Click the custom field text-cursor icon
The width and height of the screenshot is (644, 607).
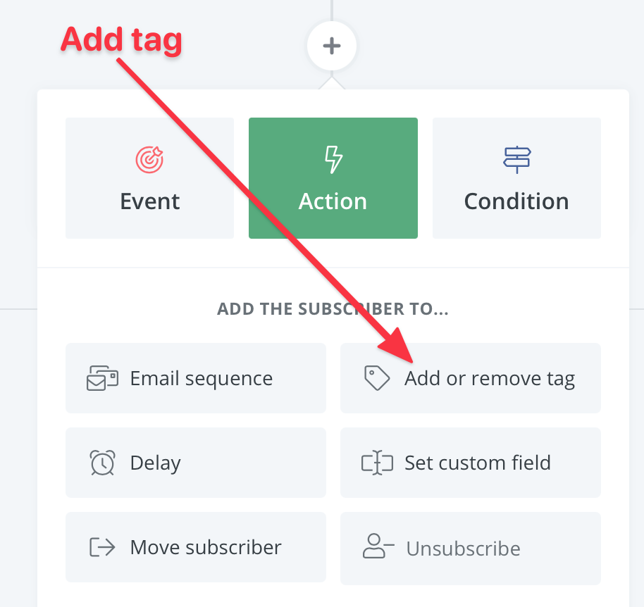pyautogui.click(x=376, y=463)
